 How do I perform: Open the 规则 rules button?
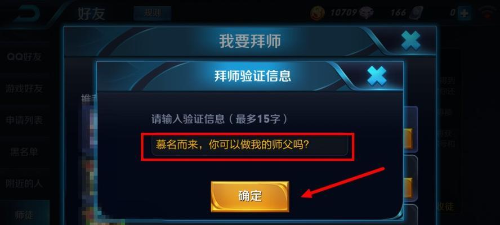(x=153, y=13)
